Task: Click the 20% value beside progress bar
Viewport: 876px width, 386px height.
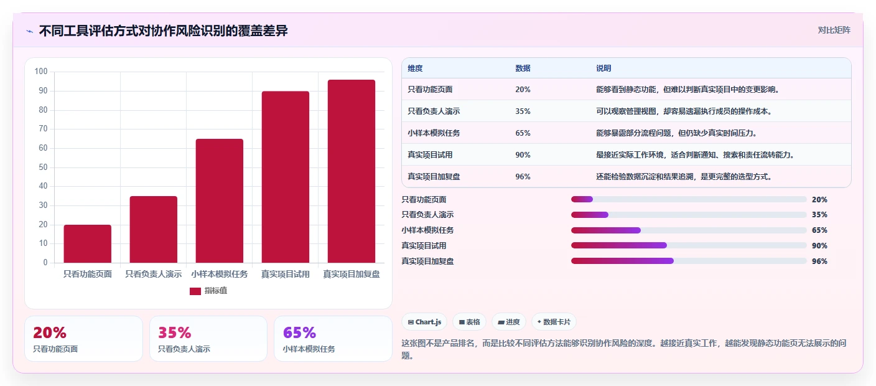Action: pyautogui.click(x=819, y=200)
